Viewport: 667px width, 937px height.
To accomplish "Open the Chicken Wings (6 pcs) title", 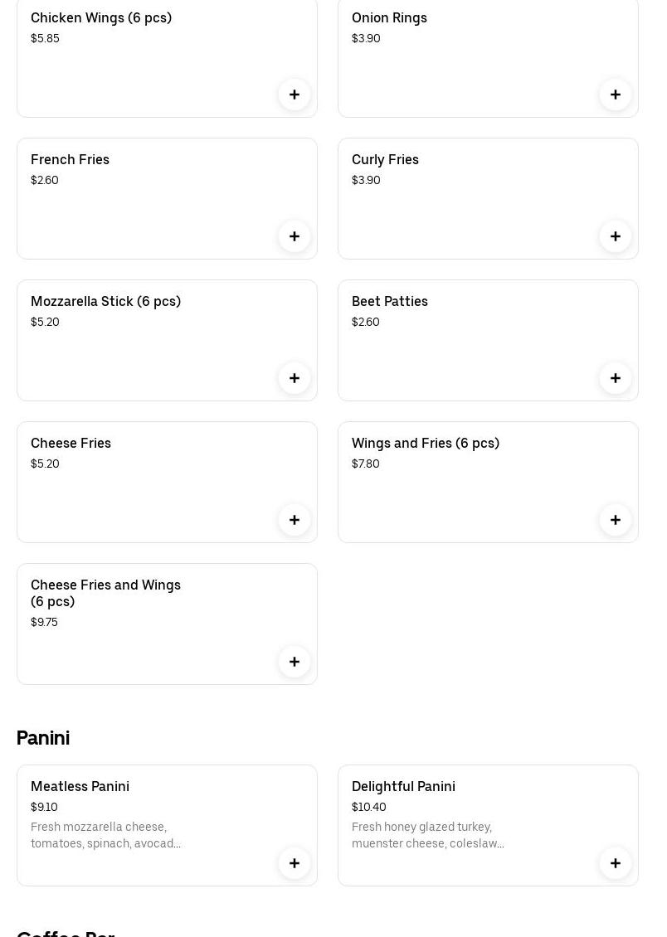I will click(101, 17).
